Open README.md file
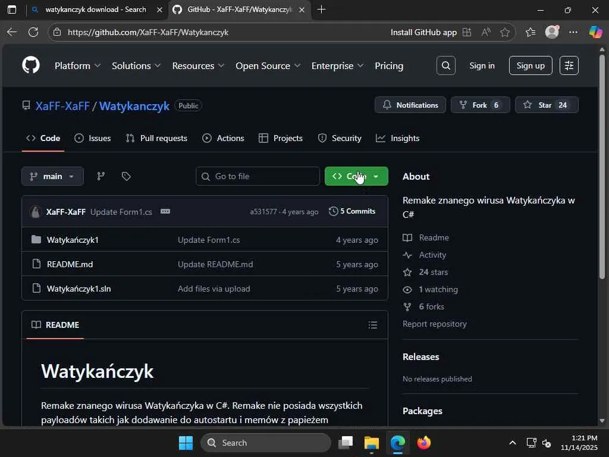609x457 pixels. pos(70,264)
